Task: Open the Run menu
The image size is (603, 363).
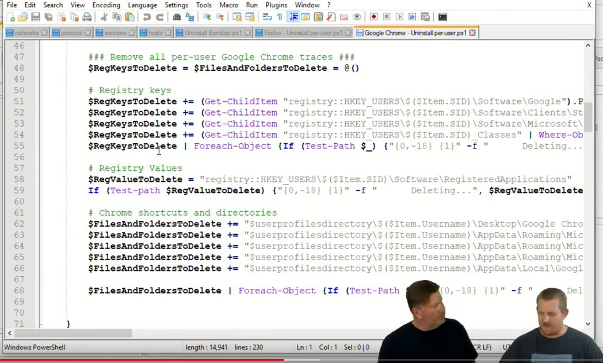Action: tap(252, 5)
